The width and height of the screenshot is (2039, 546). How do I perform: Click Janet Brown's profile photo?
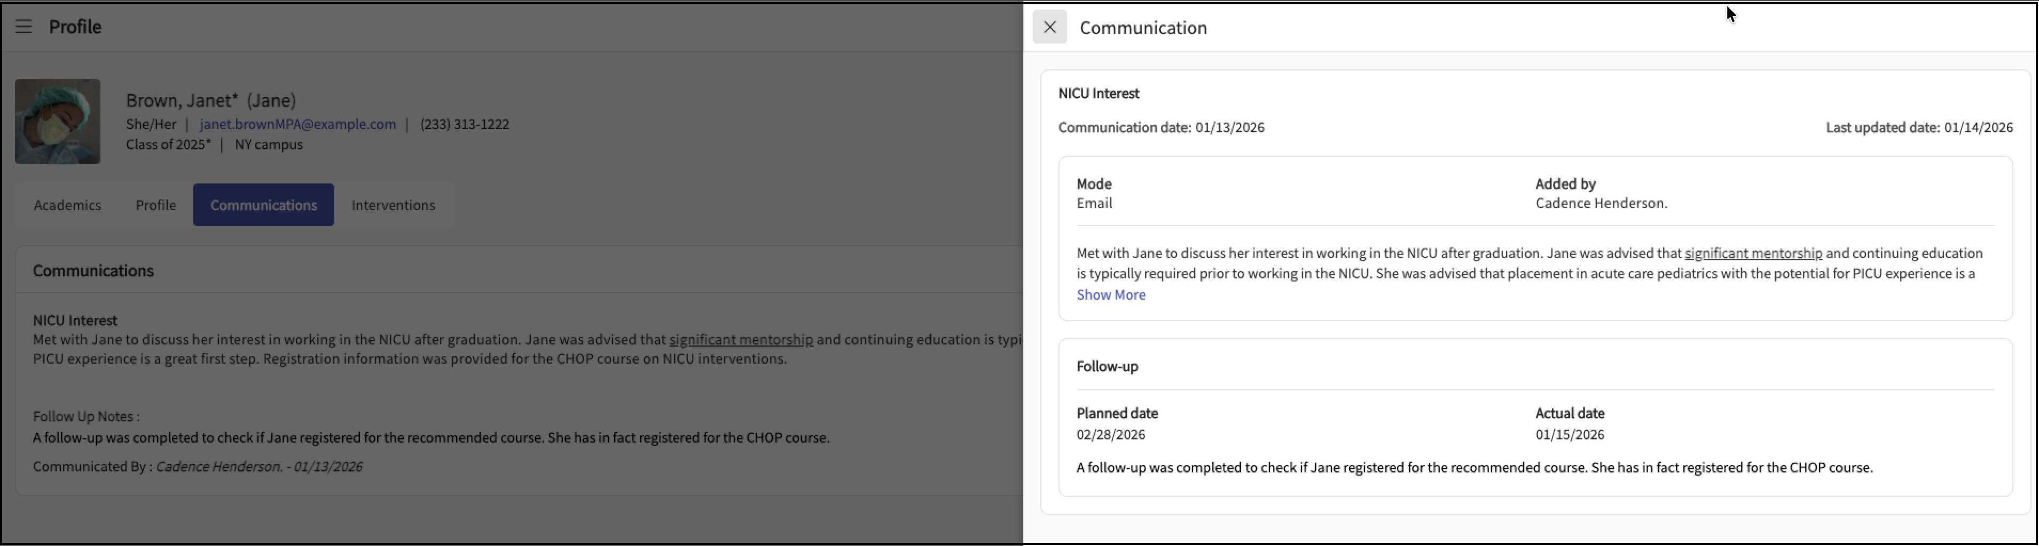(58, 122)
